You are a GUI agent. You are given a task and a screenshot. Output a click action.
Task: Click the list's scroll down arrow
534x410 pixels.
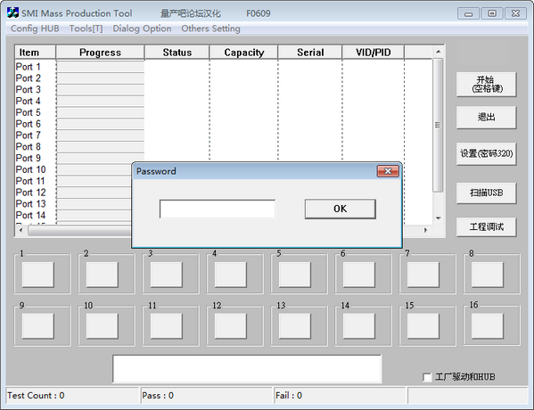439,218
